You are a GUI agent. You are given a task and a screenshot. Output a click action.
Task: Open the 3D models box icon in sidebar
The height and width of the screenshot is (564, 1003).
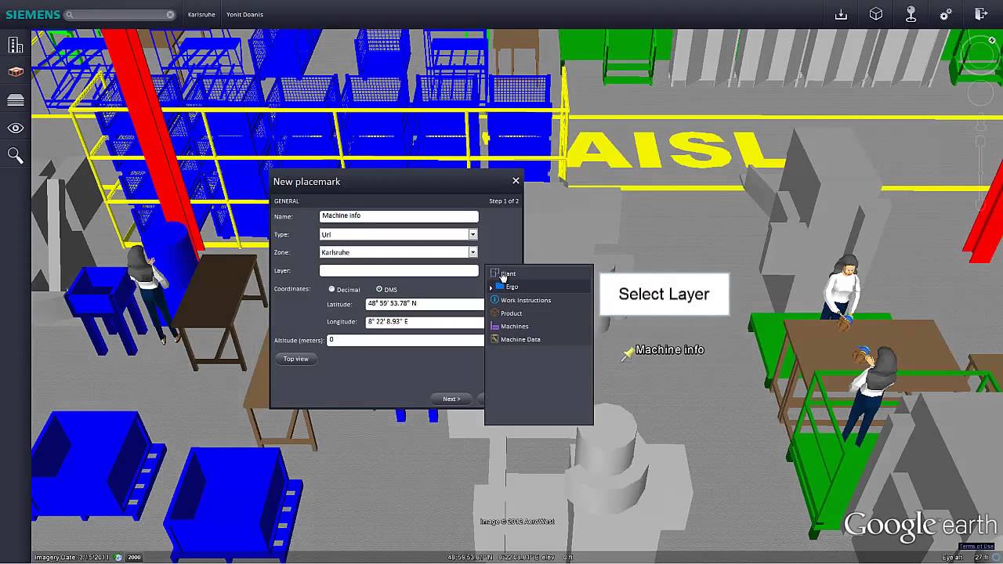click(15, 72)
